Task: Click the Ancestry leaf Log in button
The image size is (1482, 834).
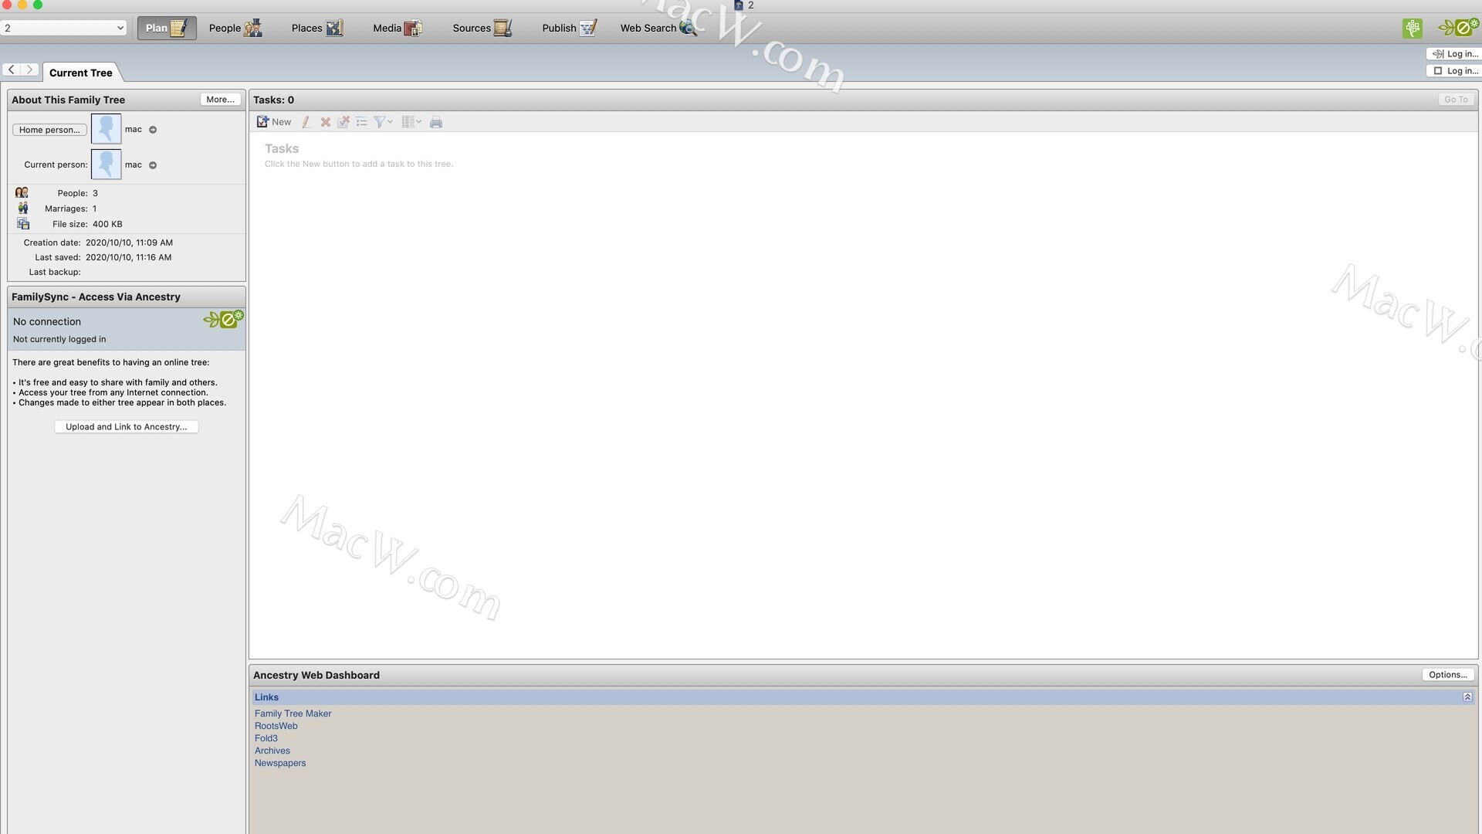Action: 1453,54
